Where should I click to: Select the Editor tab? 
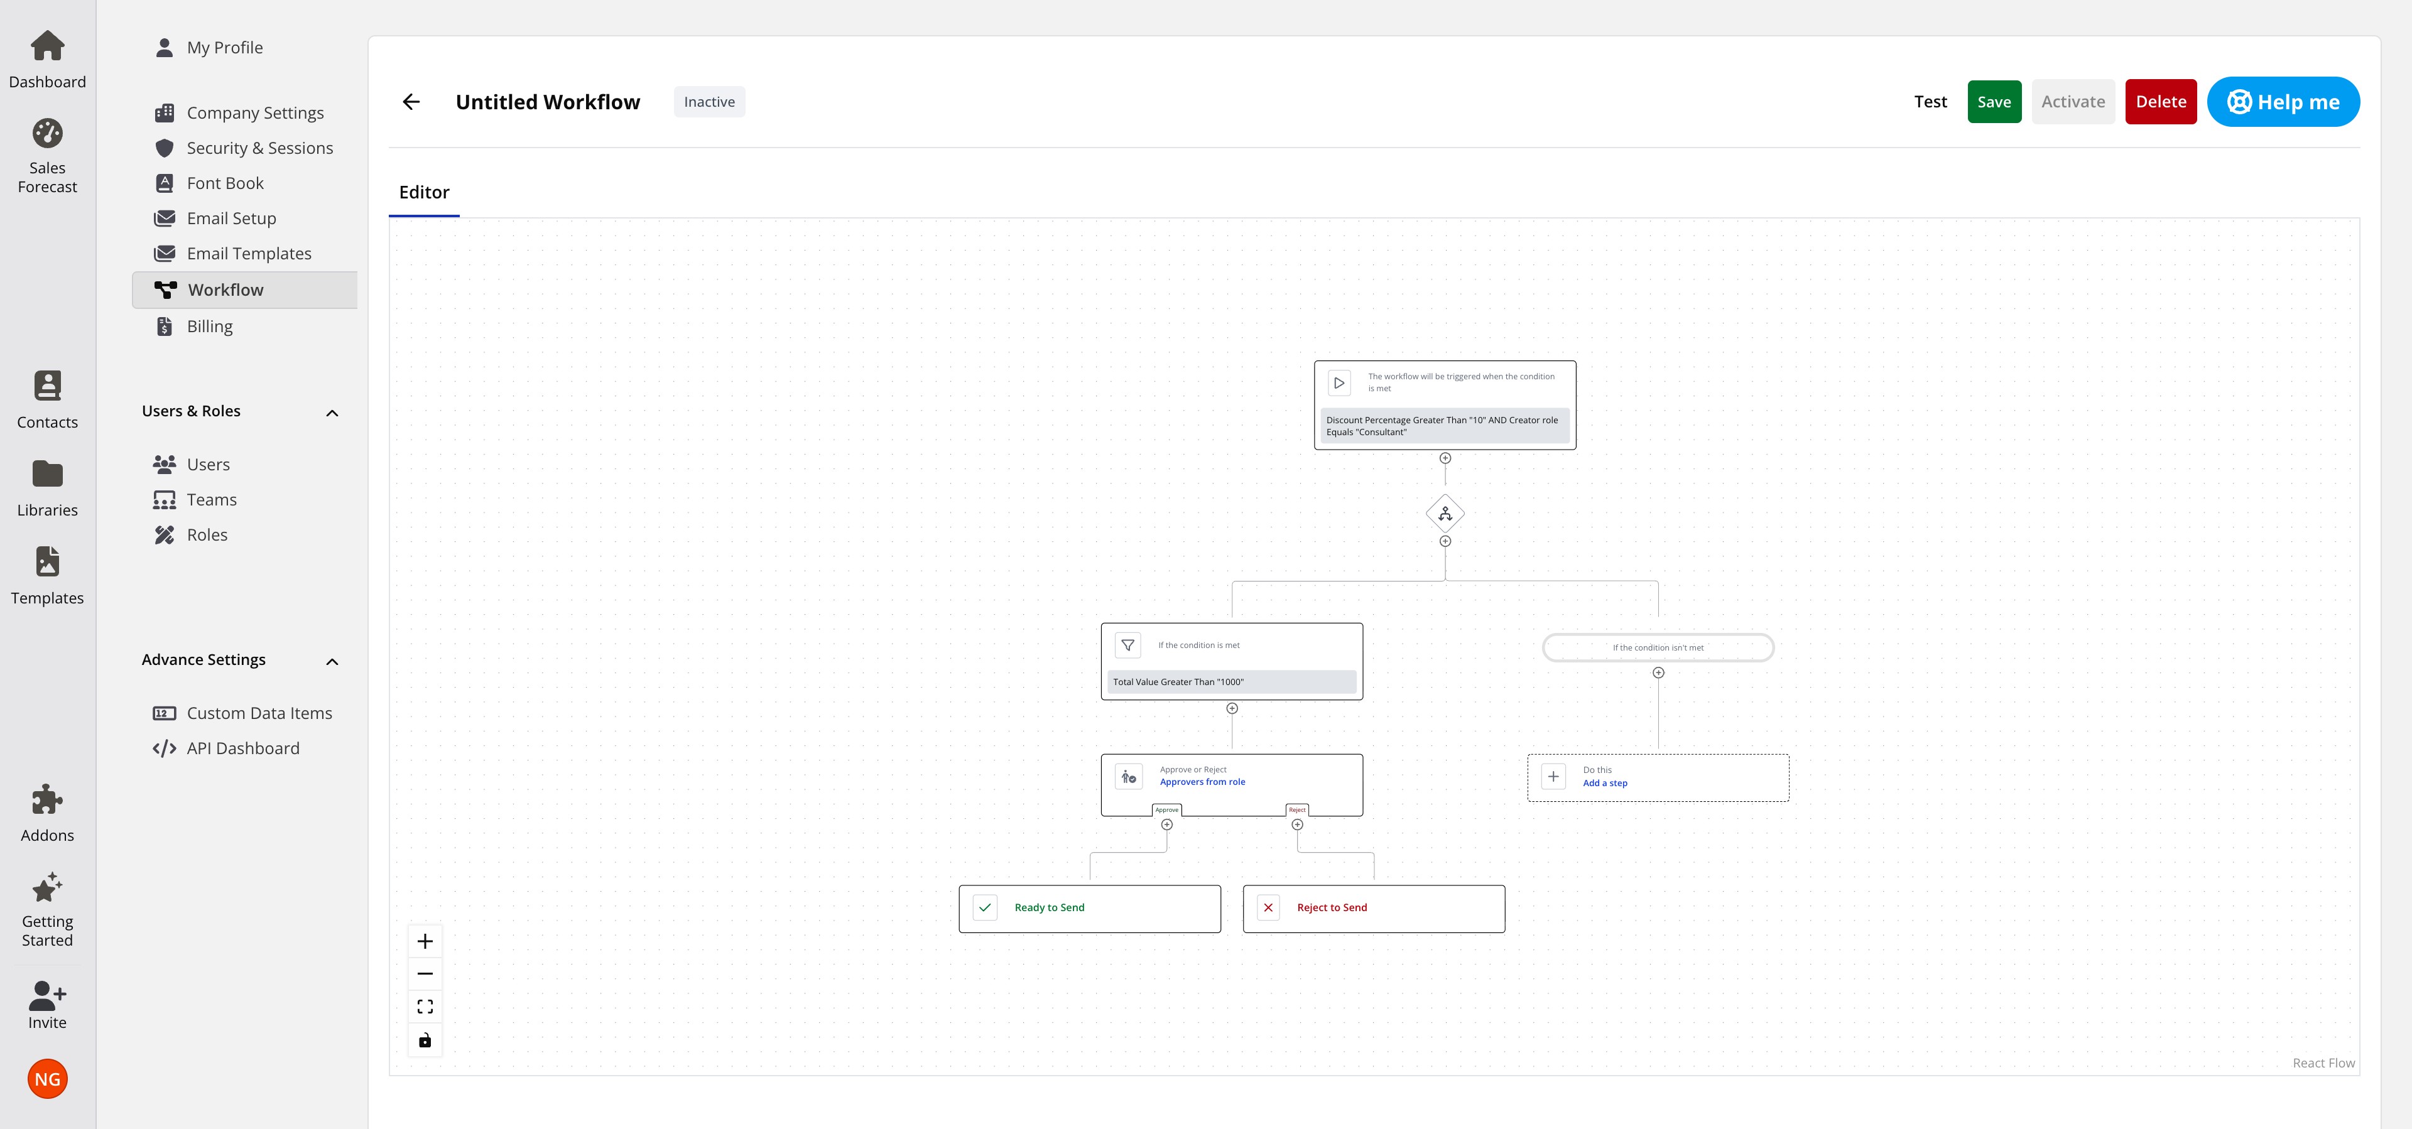(424, 192)
